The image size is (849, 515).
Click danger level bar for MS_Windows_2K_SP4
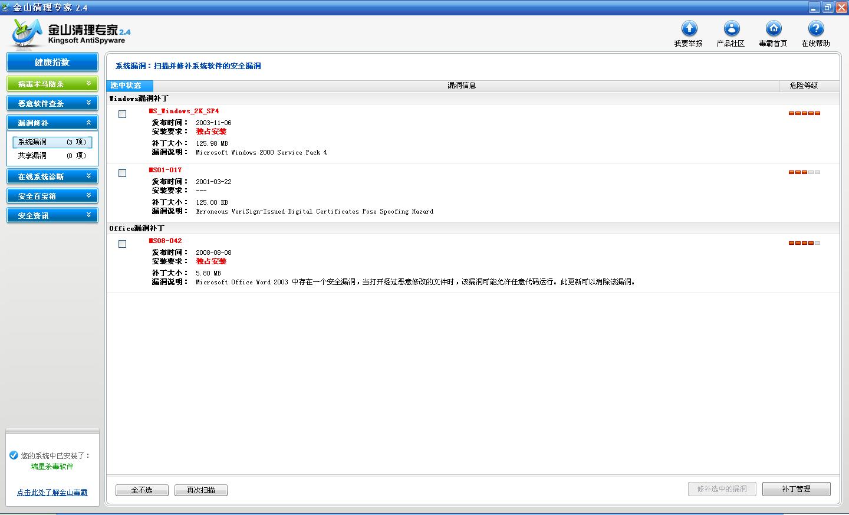point(804,113)
